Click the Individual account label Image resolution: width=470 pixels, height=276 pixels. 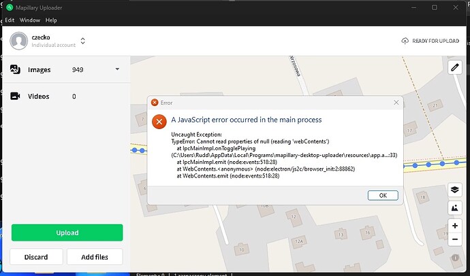click(54, 45)
